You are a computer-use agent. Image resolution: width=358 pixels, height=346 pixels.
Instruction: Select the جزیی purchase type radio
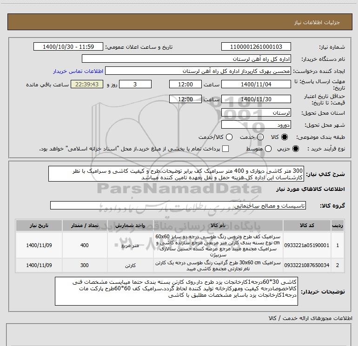point(295,149)
